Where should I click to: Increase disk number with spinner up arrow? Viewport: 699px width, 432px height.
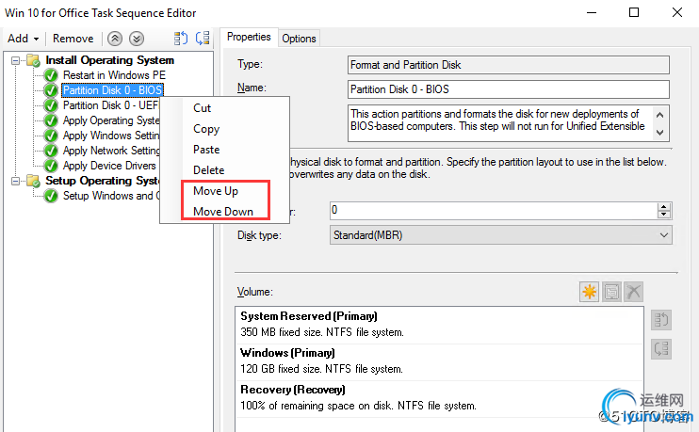coord(664,207)
